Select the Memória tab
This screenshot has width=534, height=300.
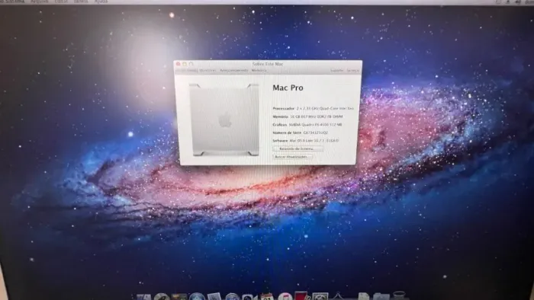pos(259,70)
